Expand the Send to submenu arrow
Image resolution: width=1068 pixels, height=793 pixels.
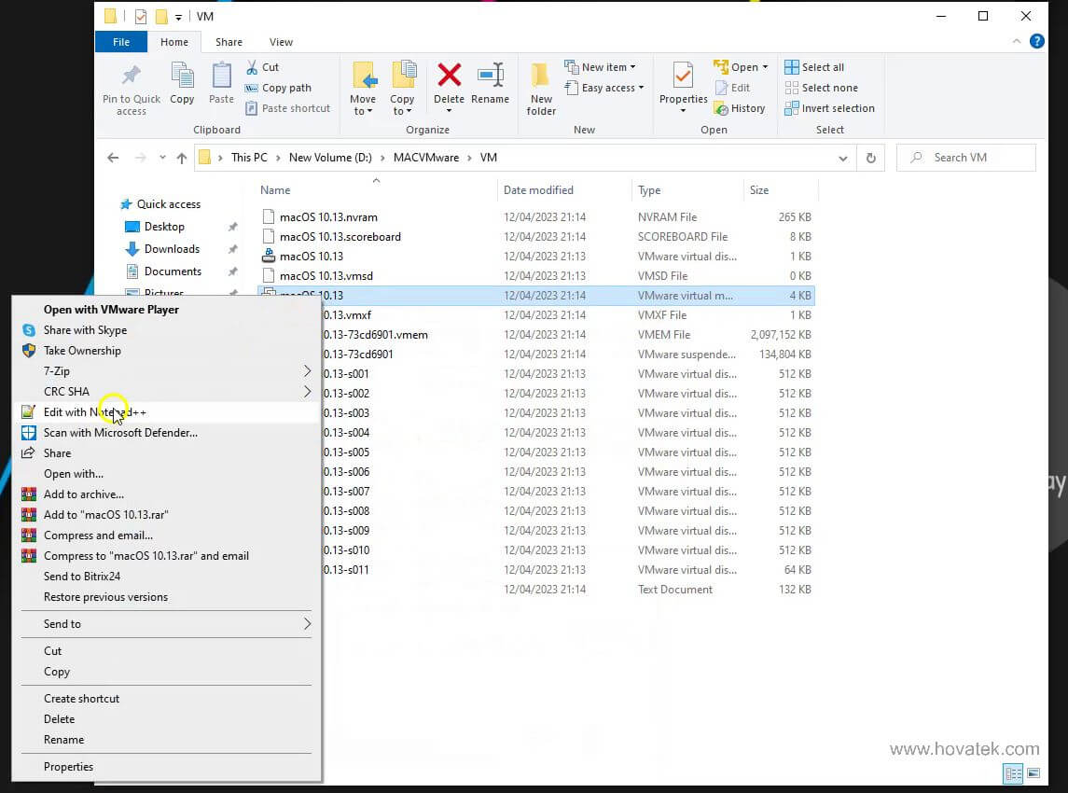(x=308, y=623)
